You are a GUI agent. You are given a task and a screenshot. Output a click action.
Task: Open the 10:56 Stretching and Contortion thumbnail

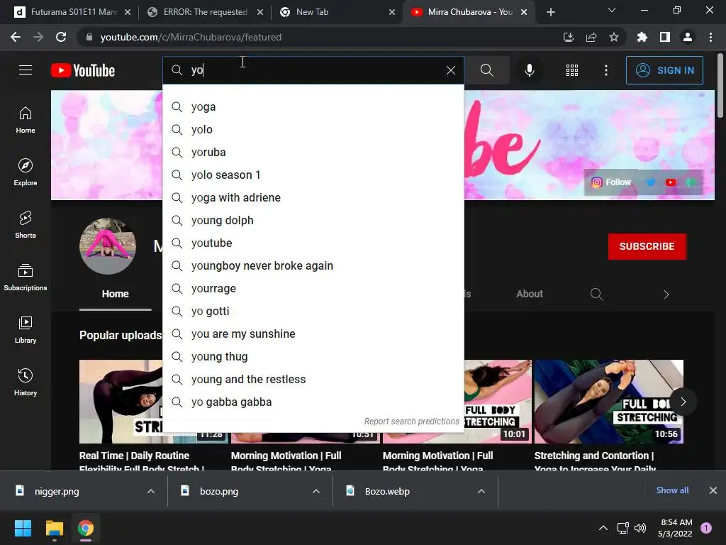(x=609, y=402)
